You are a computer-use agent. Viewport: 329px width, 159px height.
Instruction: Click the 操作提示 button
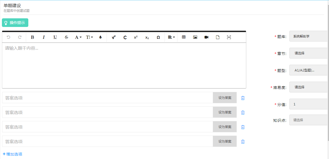pyautogui.click(x=15, y=23)
